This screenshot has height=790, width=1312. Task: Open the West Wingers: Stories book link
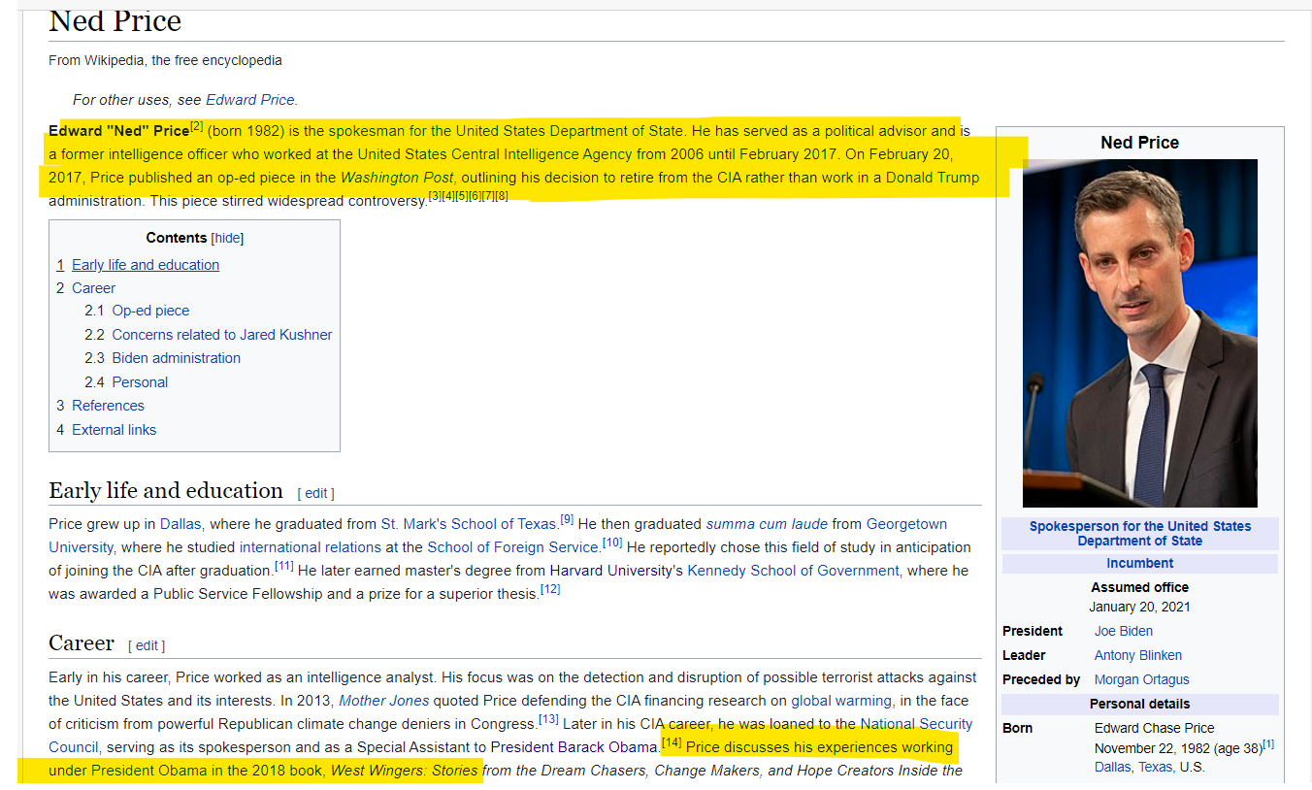[404, 771]
